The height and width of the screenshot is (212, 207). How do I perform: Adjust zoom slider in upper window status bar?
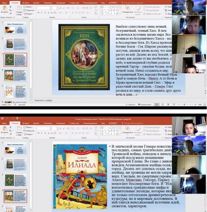pyautogui.click(x=184, y=105)
